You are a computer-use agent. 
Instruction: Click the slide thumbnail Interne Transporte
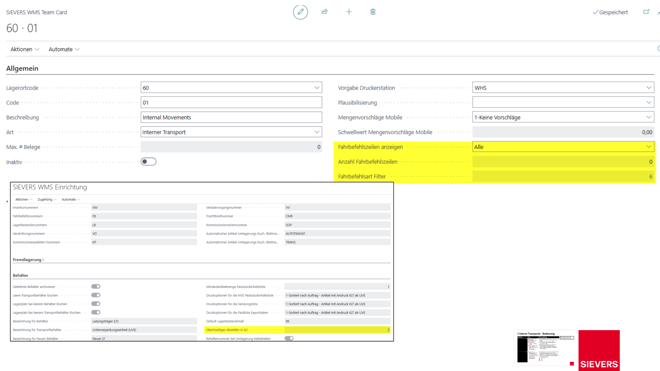click(546, 348)
